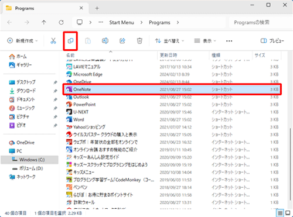Click the Programsの検索 search box

(261, 22)
